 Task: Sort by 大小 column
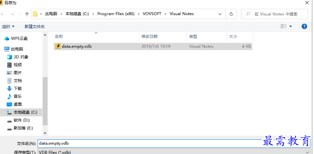pos(233,36)
